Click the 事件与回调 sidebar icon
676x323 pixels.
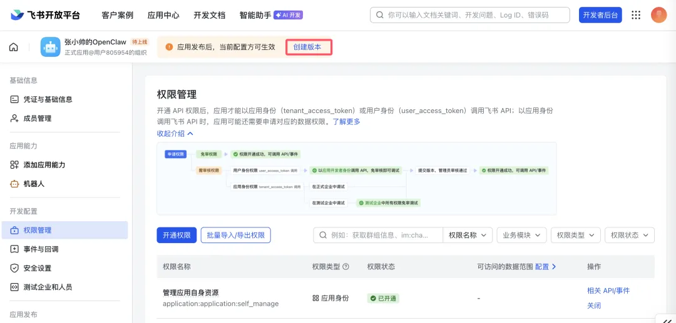click(14, 249)
